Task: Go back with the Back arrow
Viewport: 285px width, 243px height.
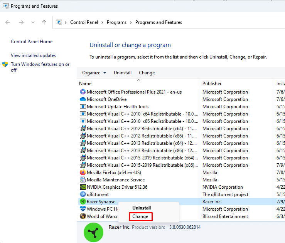Action: (8, 22)
